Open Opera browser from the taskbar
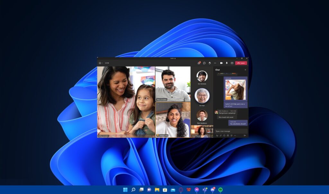The height and width of the screenshot is (194, 329). (x=181, y=190)
